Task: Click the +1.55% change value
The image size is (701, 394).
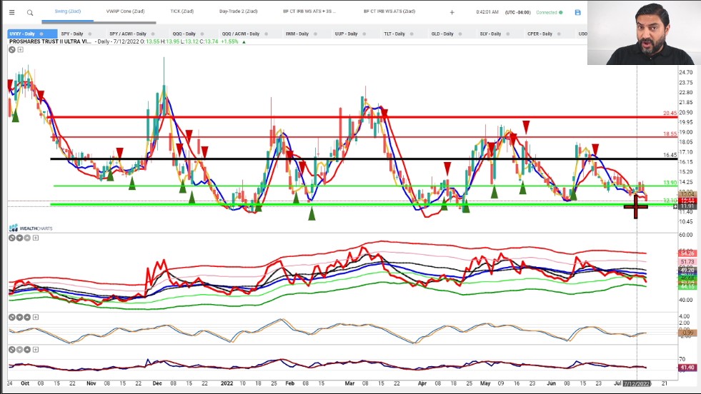Action: click(x=230, y=41)
